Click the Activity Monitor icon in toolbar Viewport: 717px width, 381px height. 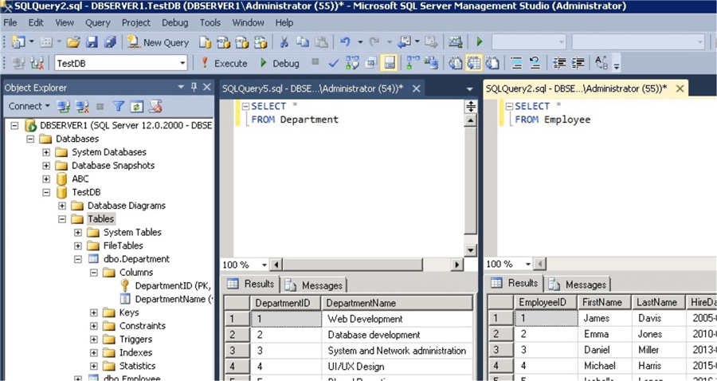coord(455,42)
